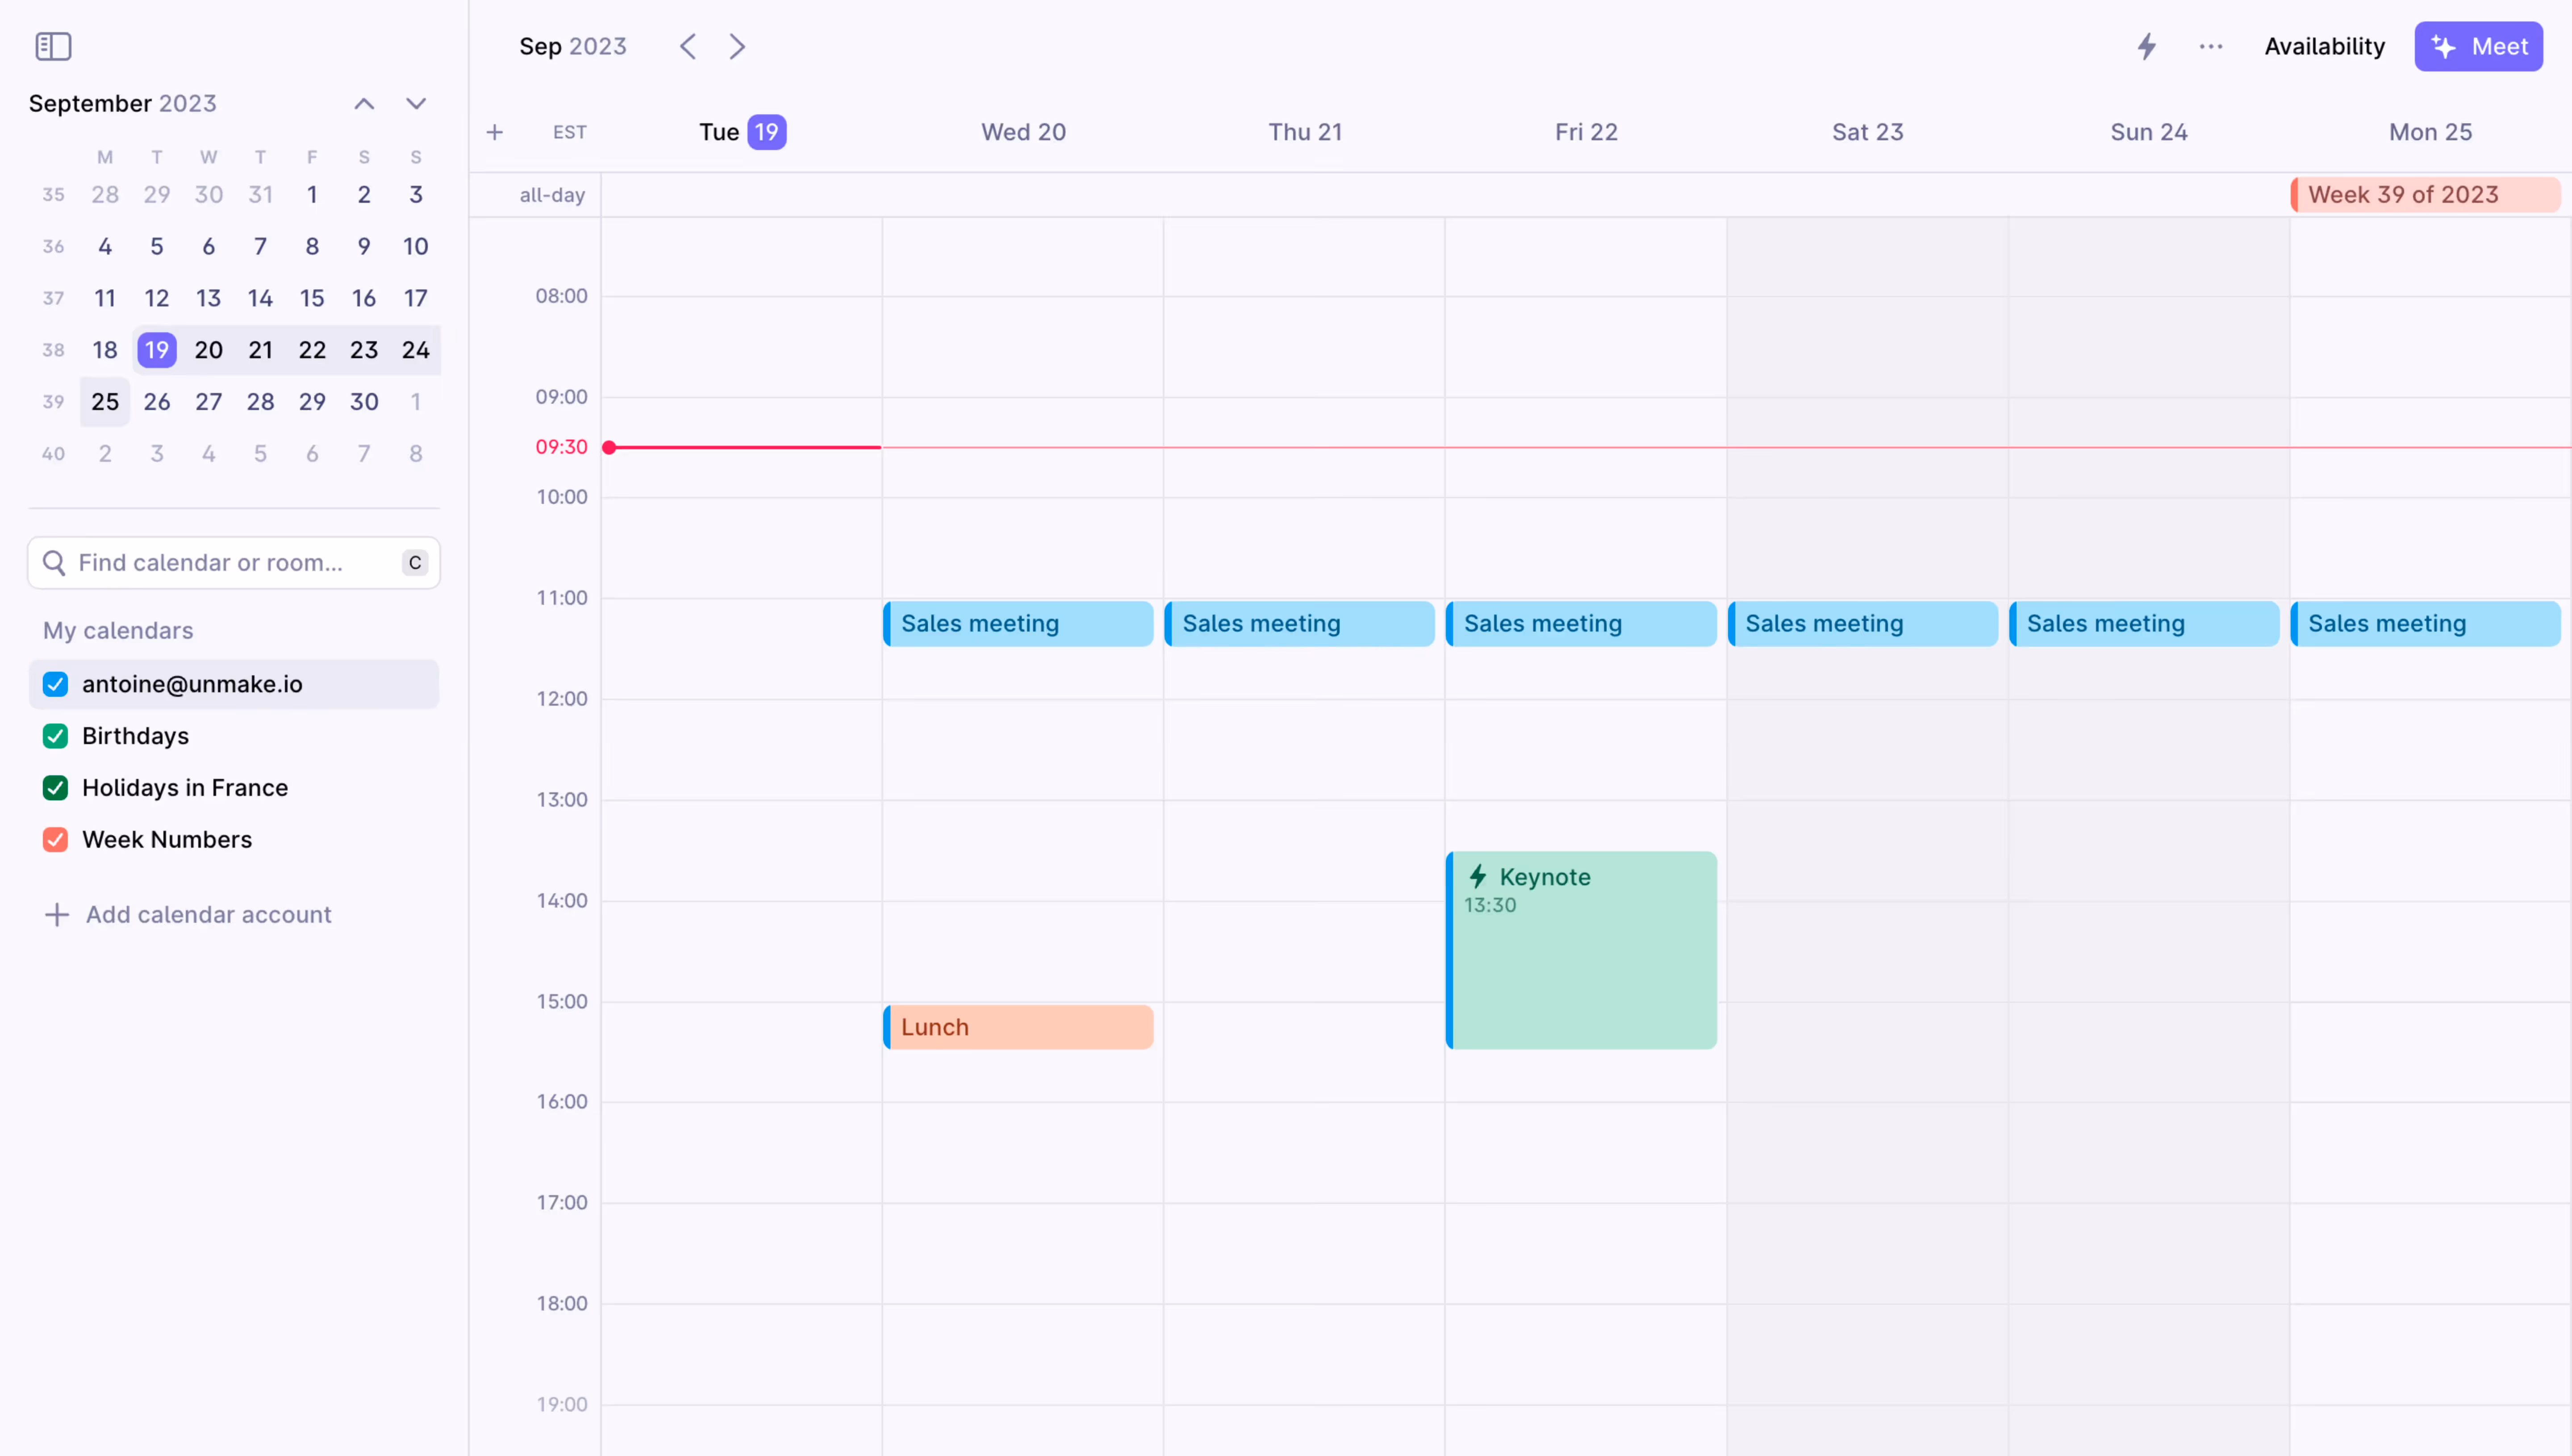Select Add calendar account
This screenshot has height=1456, width=2572.
pyautogui.click(x=207, y=914)
